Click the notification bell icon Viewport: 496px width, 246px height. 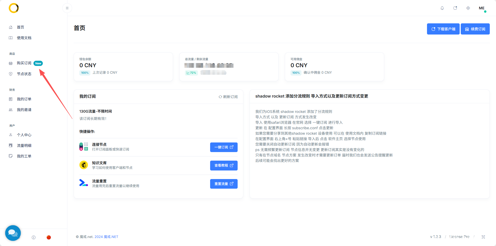pyautogui.click(x=442, y=8)
